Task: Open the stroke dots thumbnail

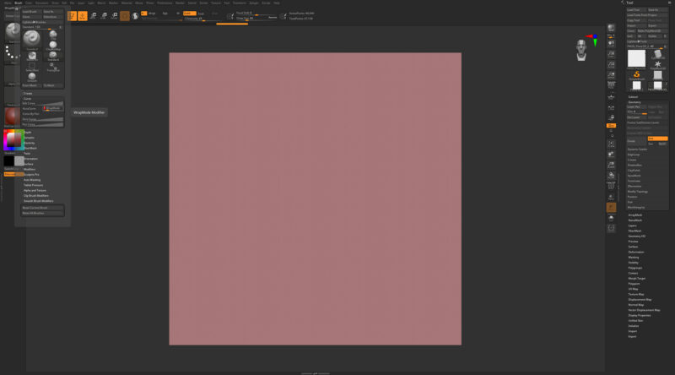Action: coord(12,54)
